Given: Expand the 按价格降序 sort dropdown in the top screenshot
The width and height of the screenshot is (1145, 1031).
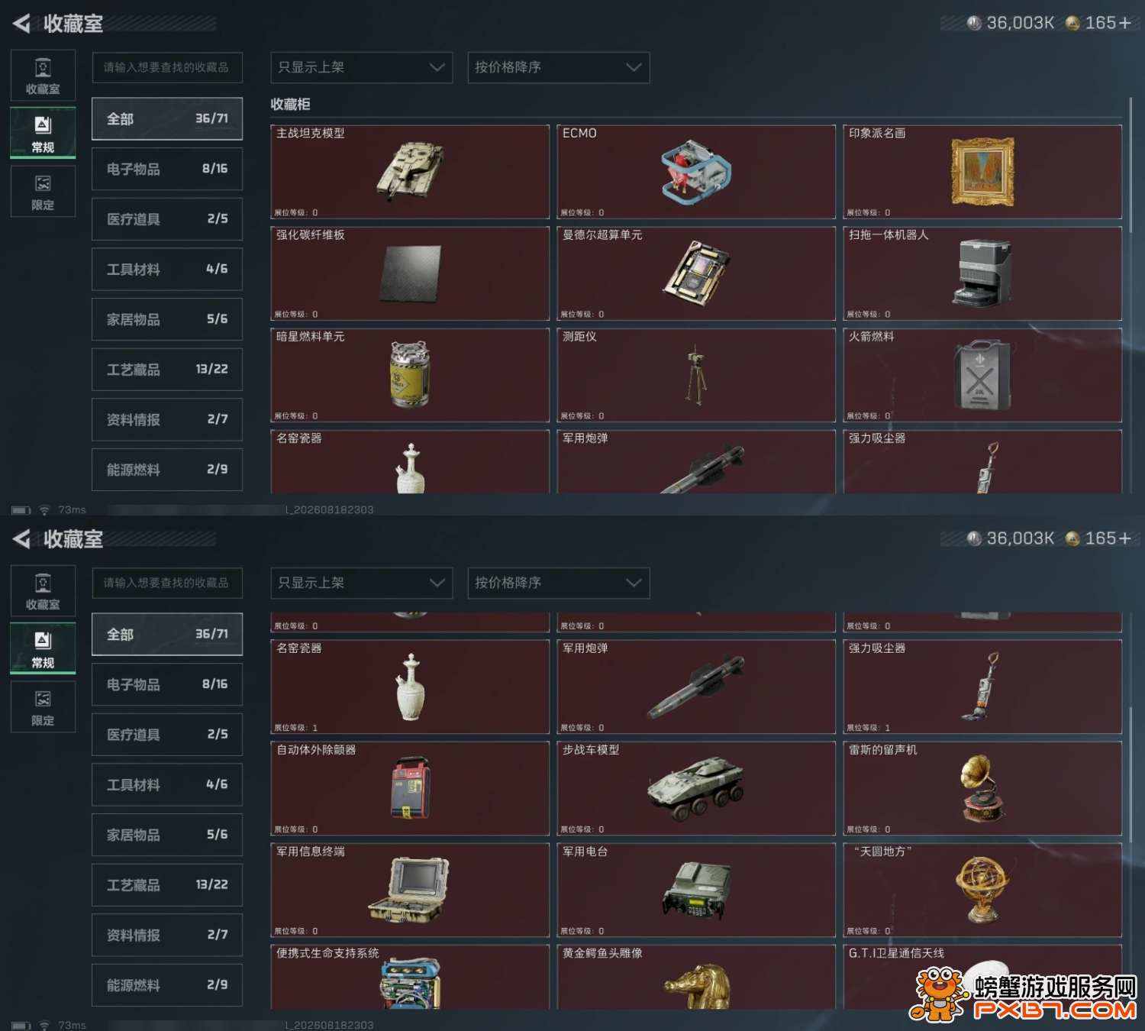Looking at the screenshot, I should point(559,67).
